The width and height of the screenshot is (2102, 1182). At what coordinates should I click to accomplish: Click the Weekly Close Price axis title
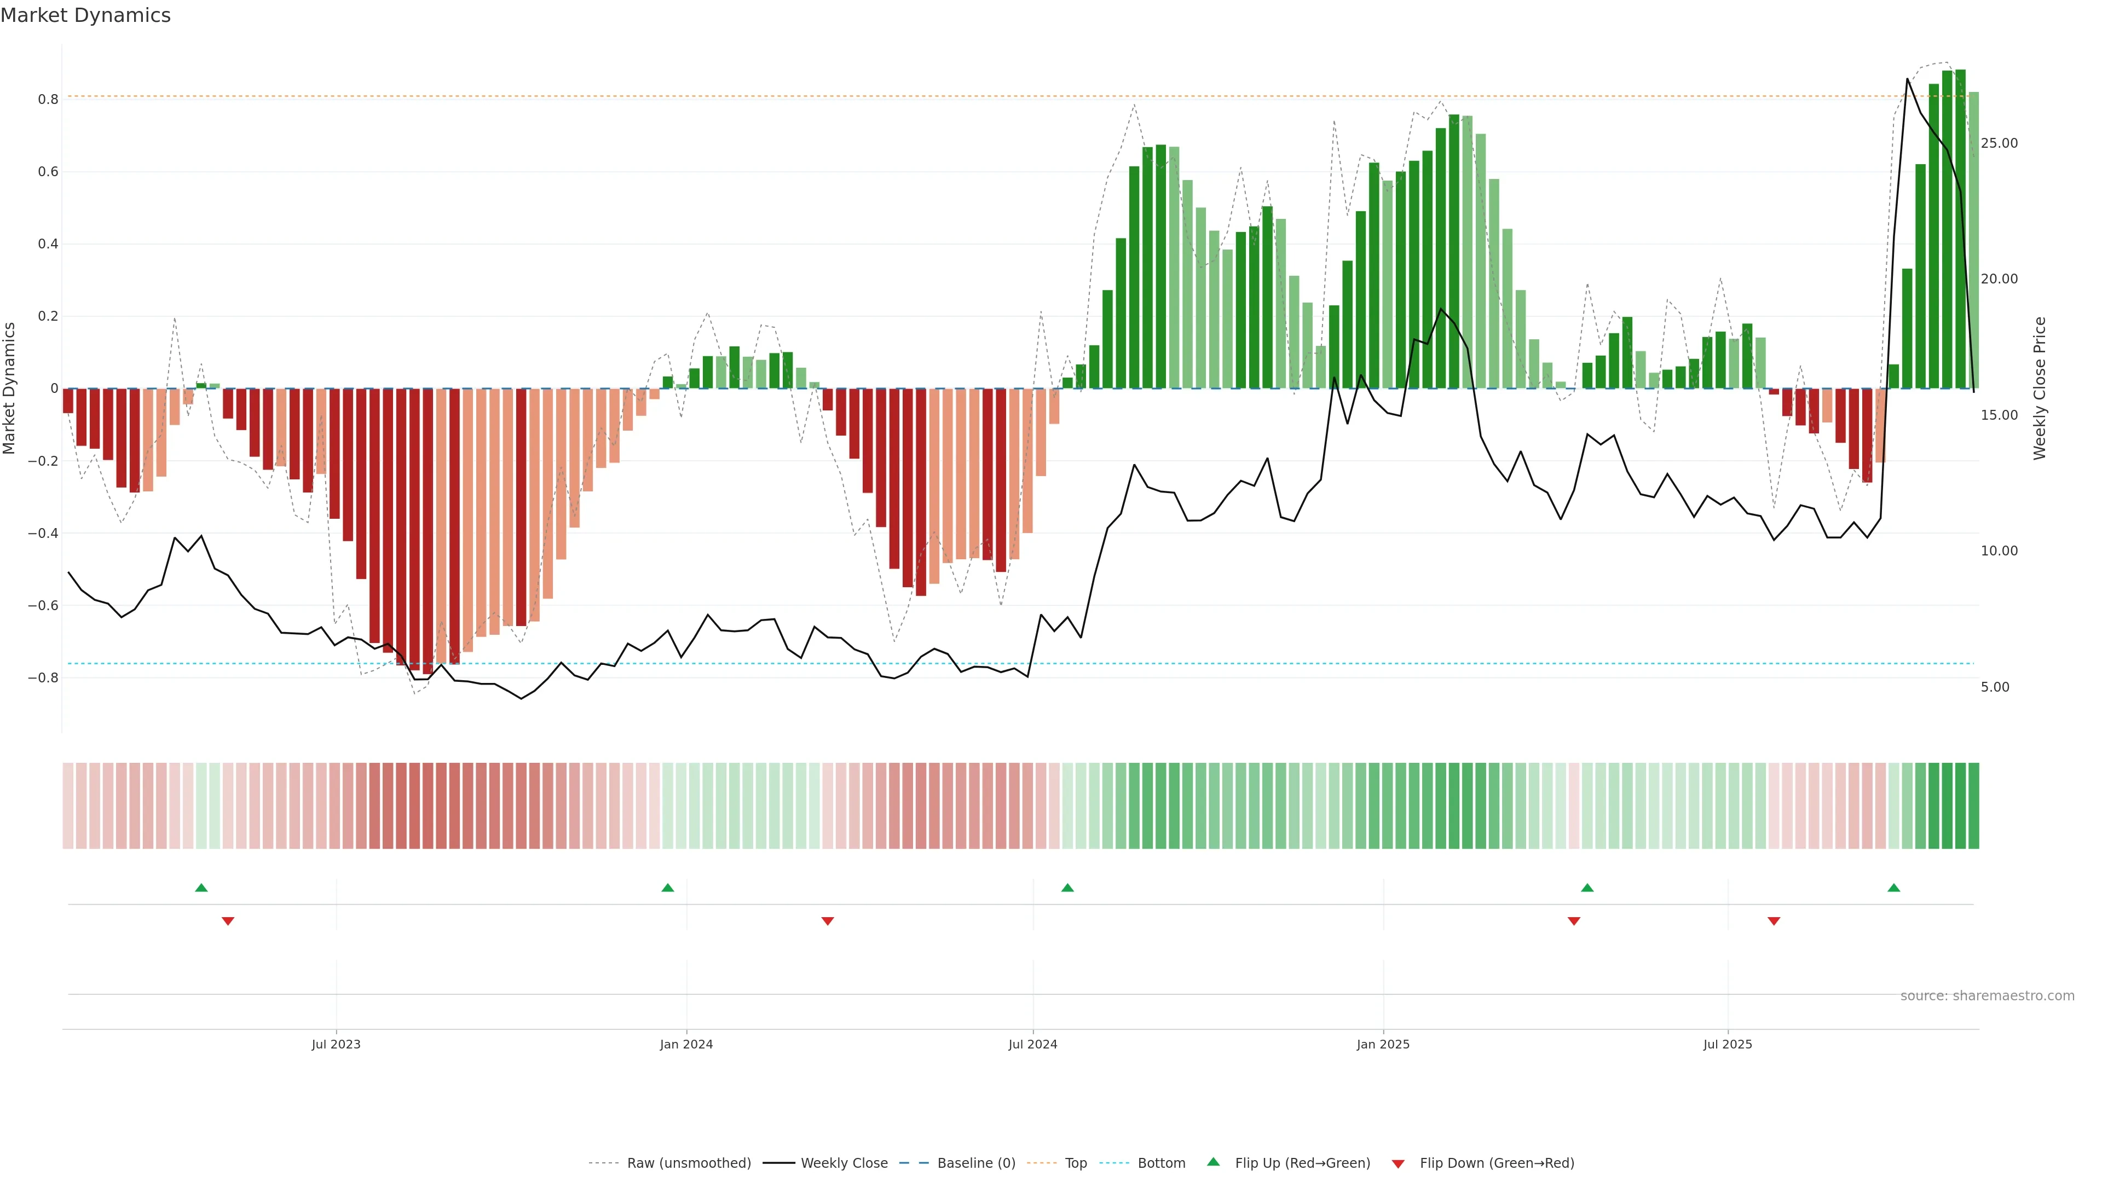coord(2040,389)
